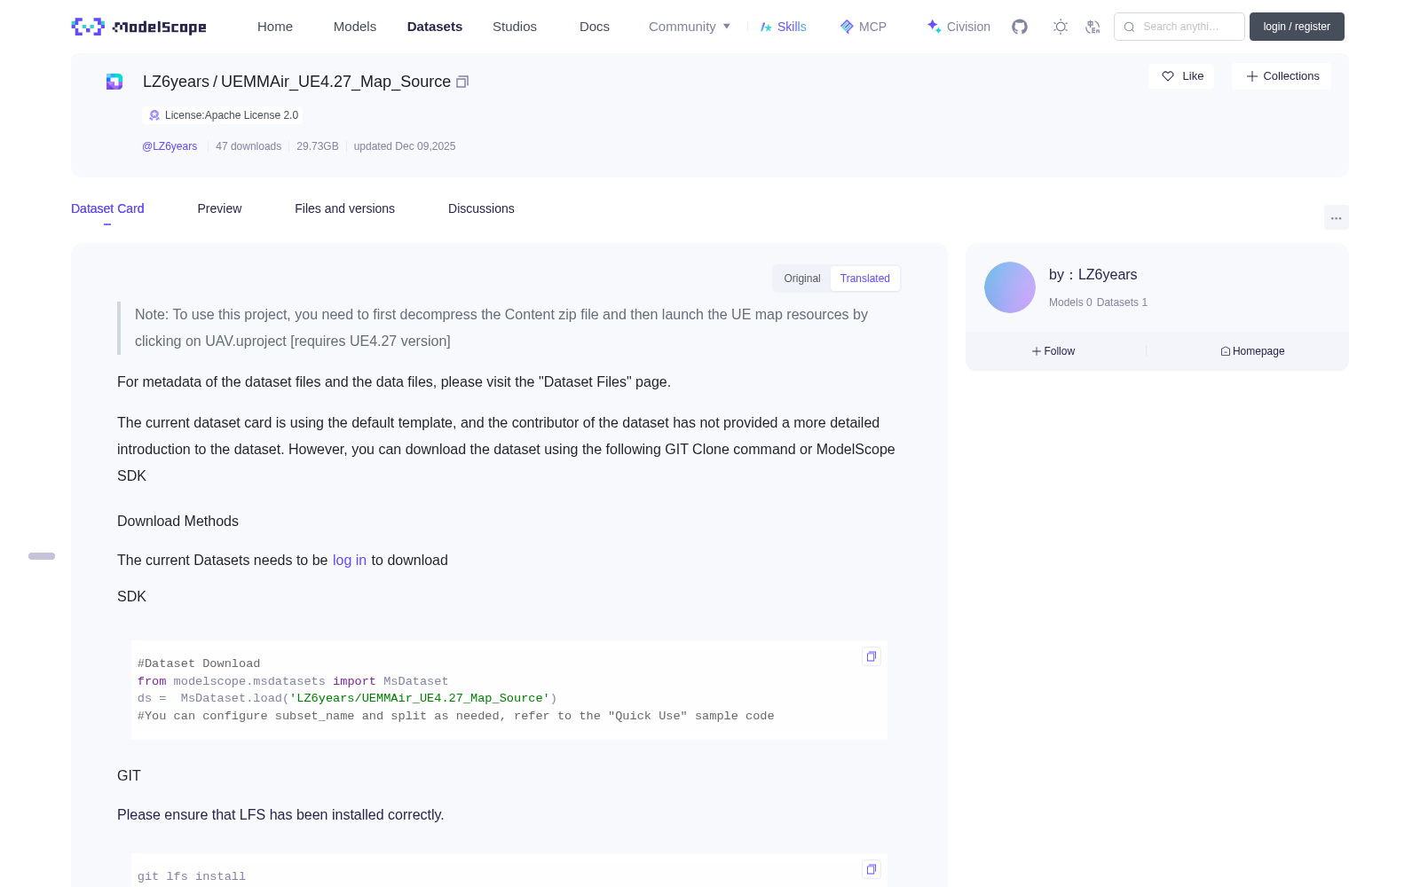Click 'Models 0 Datasets 1' stats text
The image size is (1420, 887).
[1098, 302]
